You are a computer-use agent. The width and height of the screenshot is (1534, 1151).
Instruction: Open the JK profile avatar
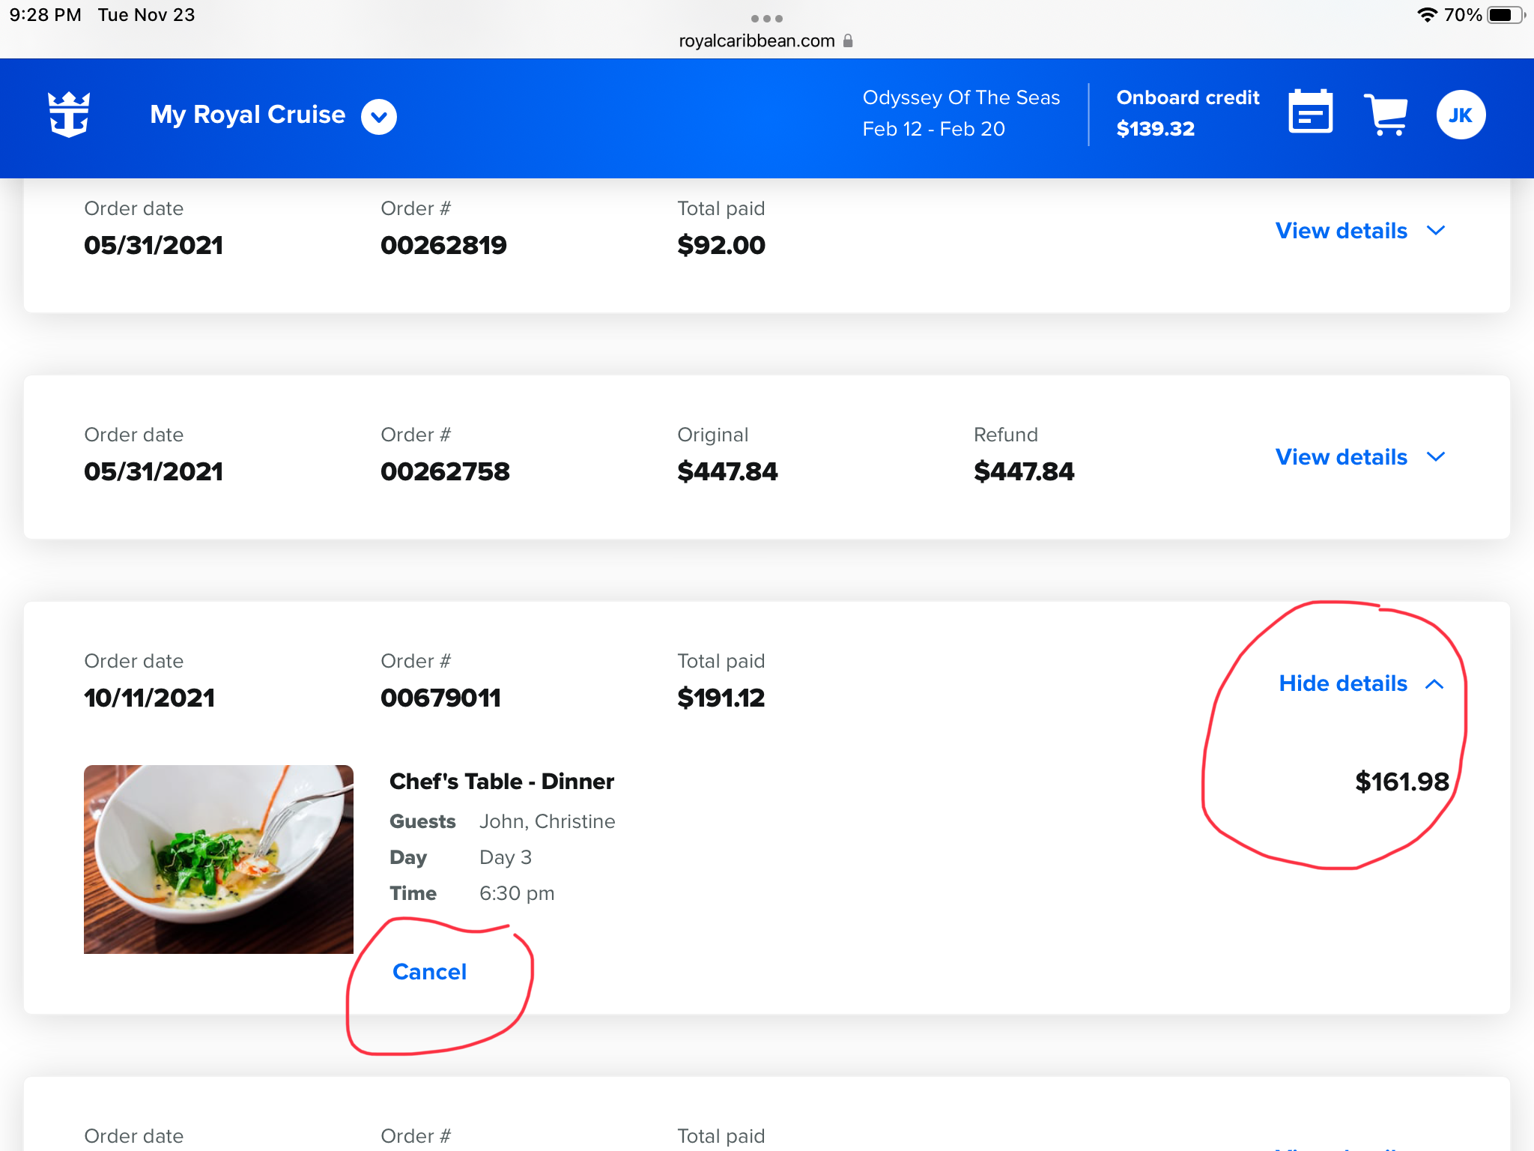coord(1461,115)
